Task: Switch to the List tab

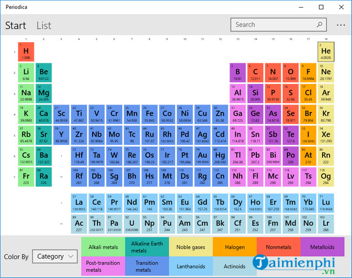Action: click(x=44, y=25)
